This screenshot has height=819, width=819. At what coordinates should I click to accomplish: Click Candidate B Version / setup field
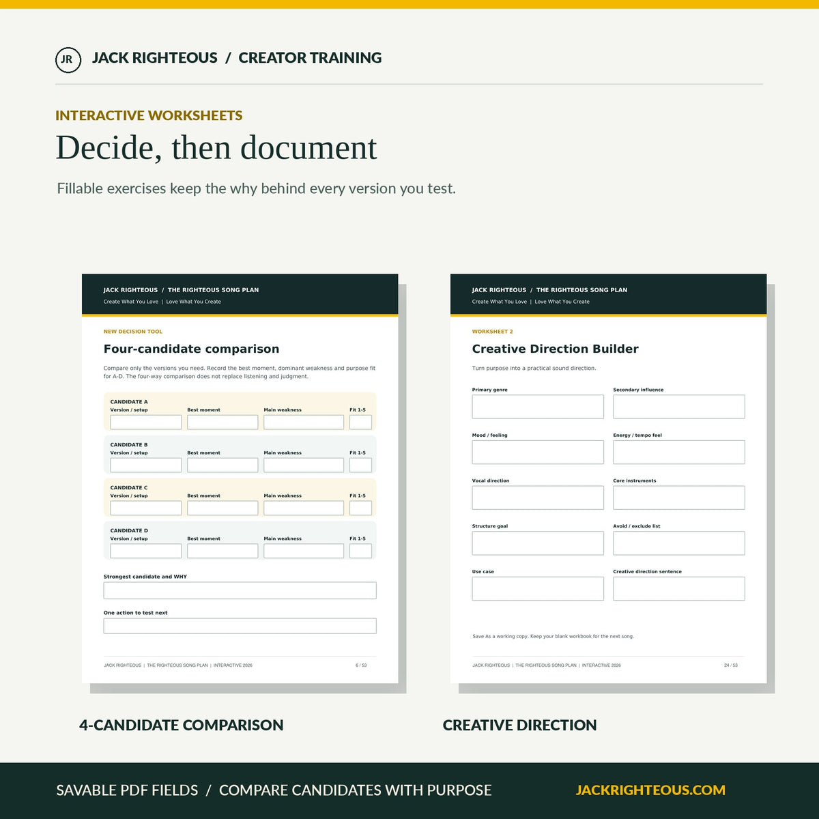[x=145, y=465]
